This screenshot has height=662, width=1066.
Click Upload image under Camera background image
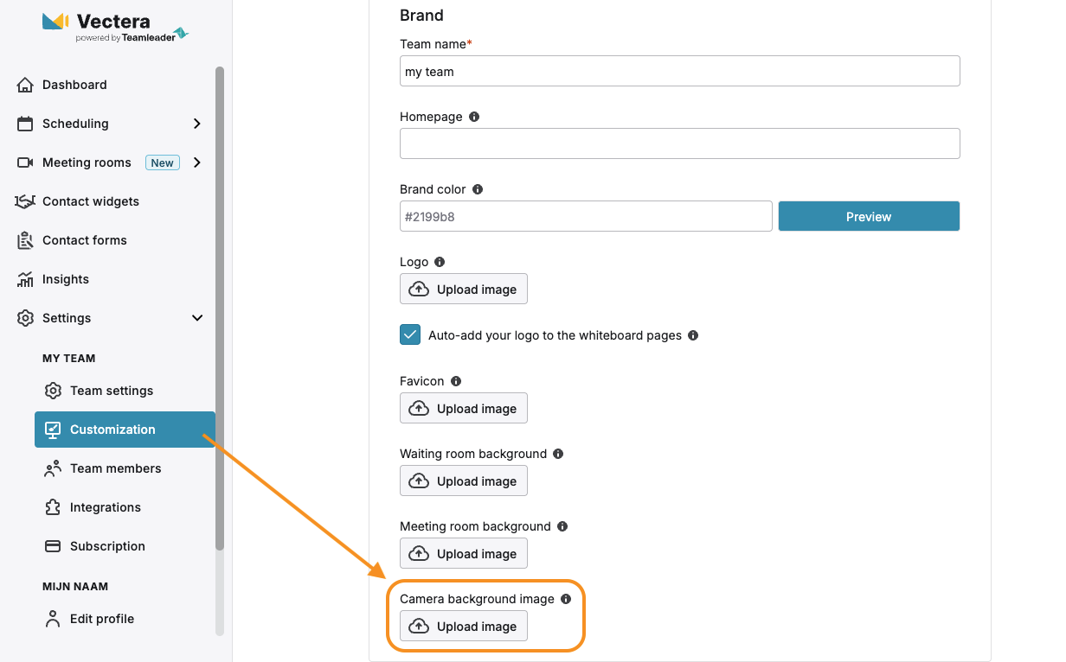coord(464,627)
